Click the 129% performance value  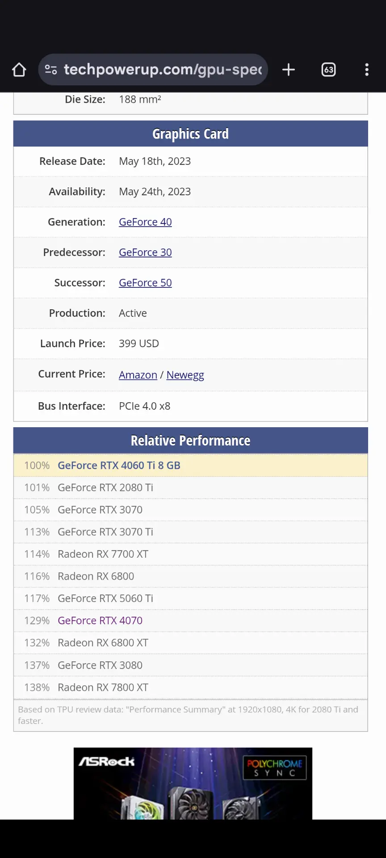(x=37, y=621)
